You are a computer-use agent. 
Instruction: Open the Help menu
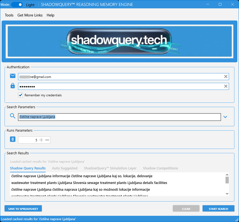pyautogui.click(x=50, y=15)
